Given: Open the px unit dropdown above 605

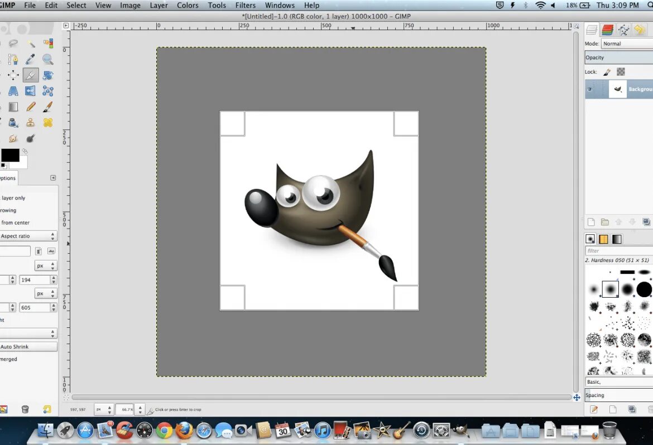Looking at the screenshot, I should tap(46, 293).
